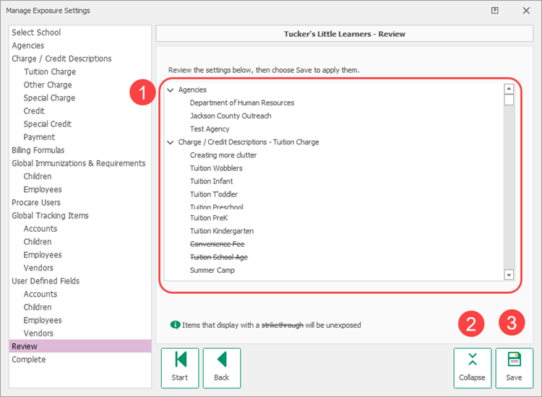542x397 pixels.
Task: Save the exposure settings
Action: [514, 368]
